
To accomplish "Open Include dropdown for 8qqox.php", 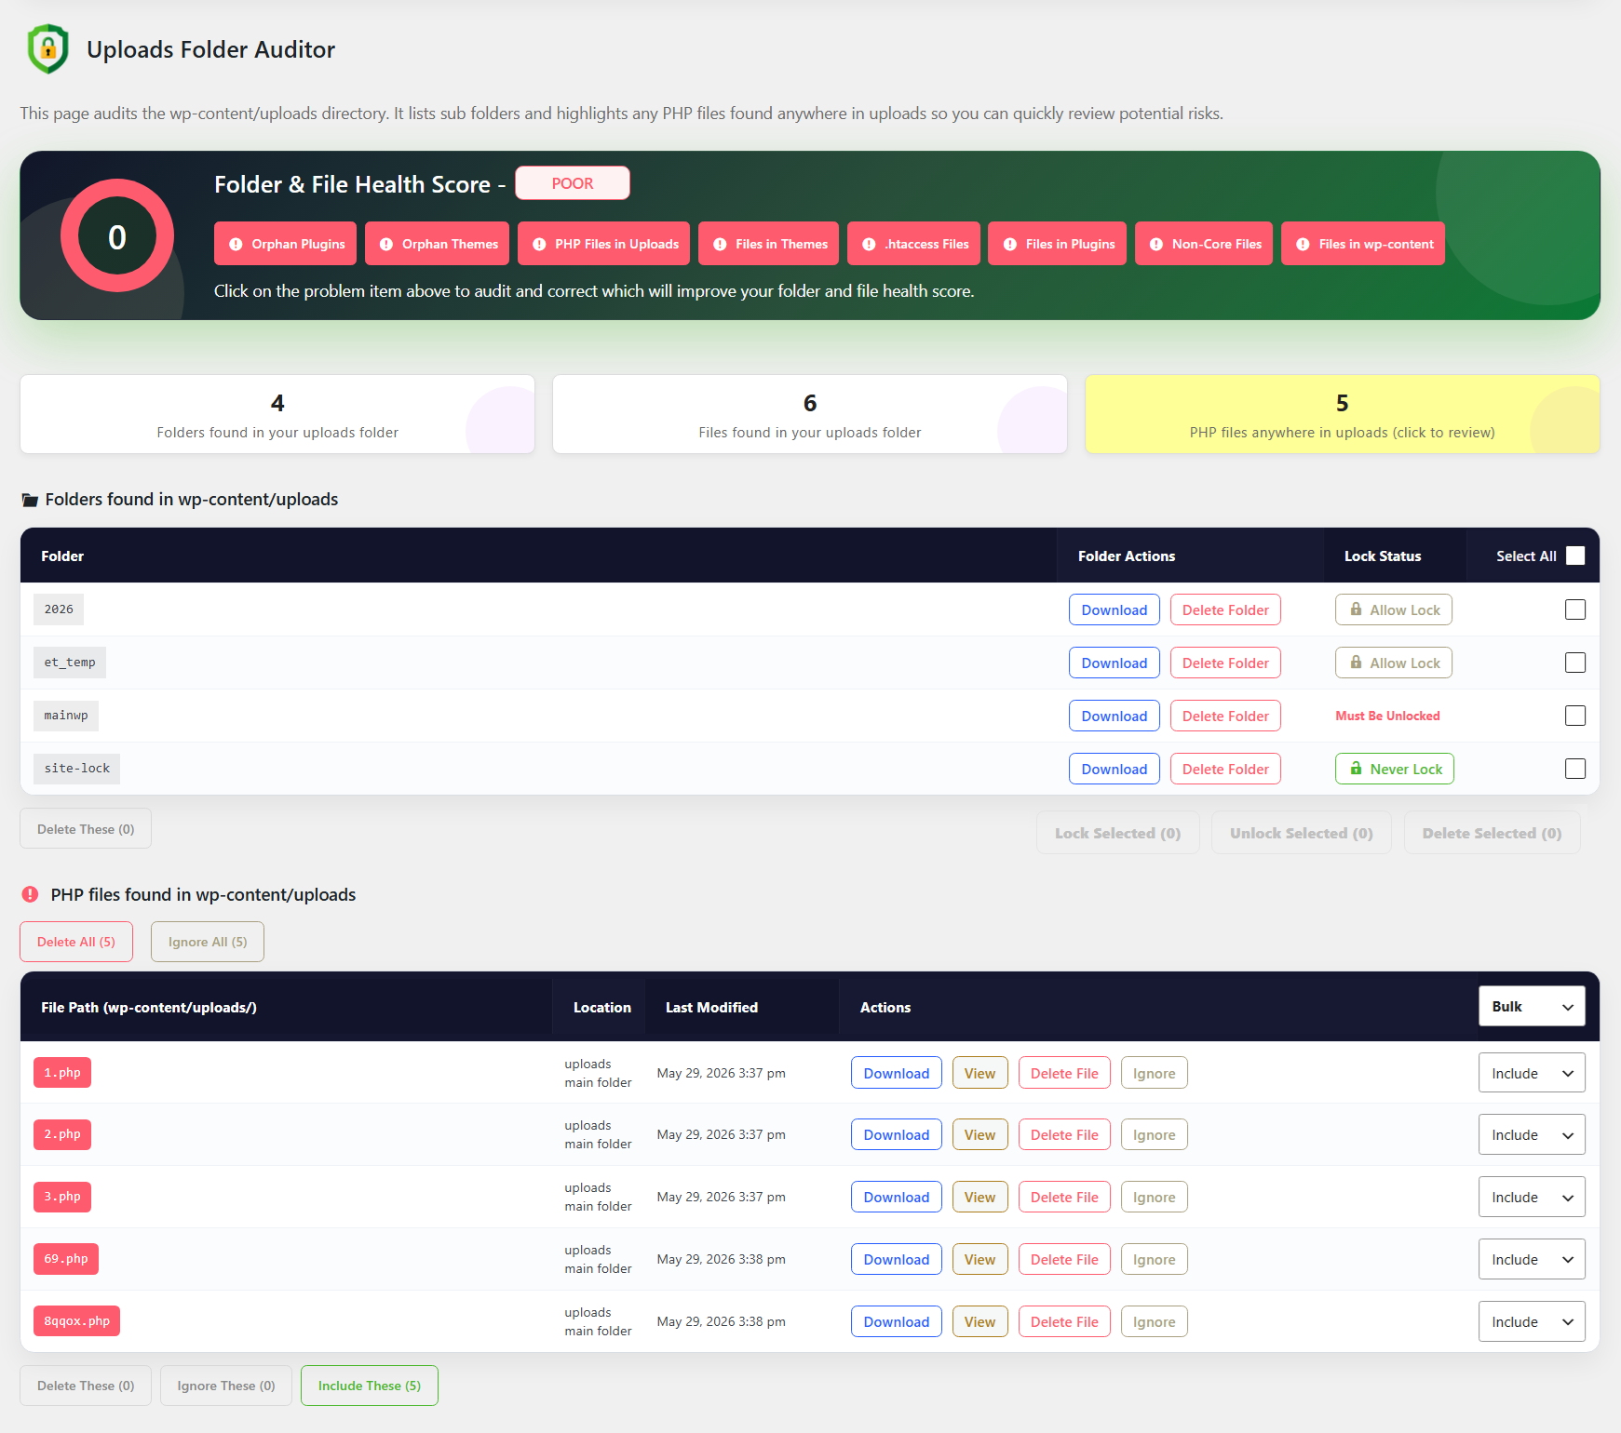I will [x=1532, y=1321].
